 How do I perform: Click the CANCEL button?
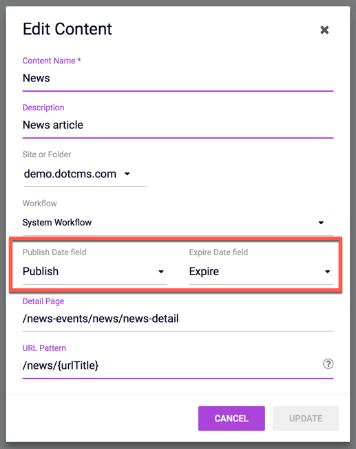point(231,419)
